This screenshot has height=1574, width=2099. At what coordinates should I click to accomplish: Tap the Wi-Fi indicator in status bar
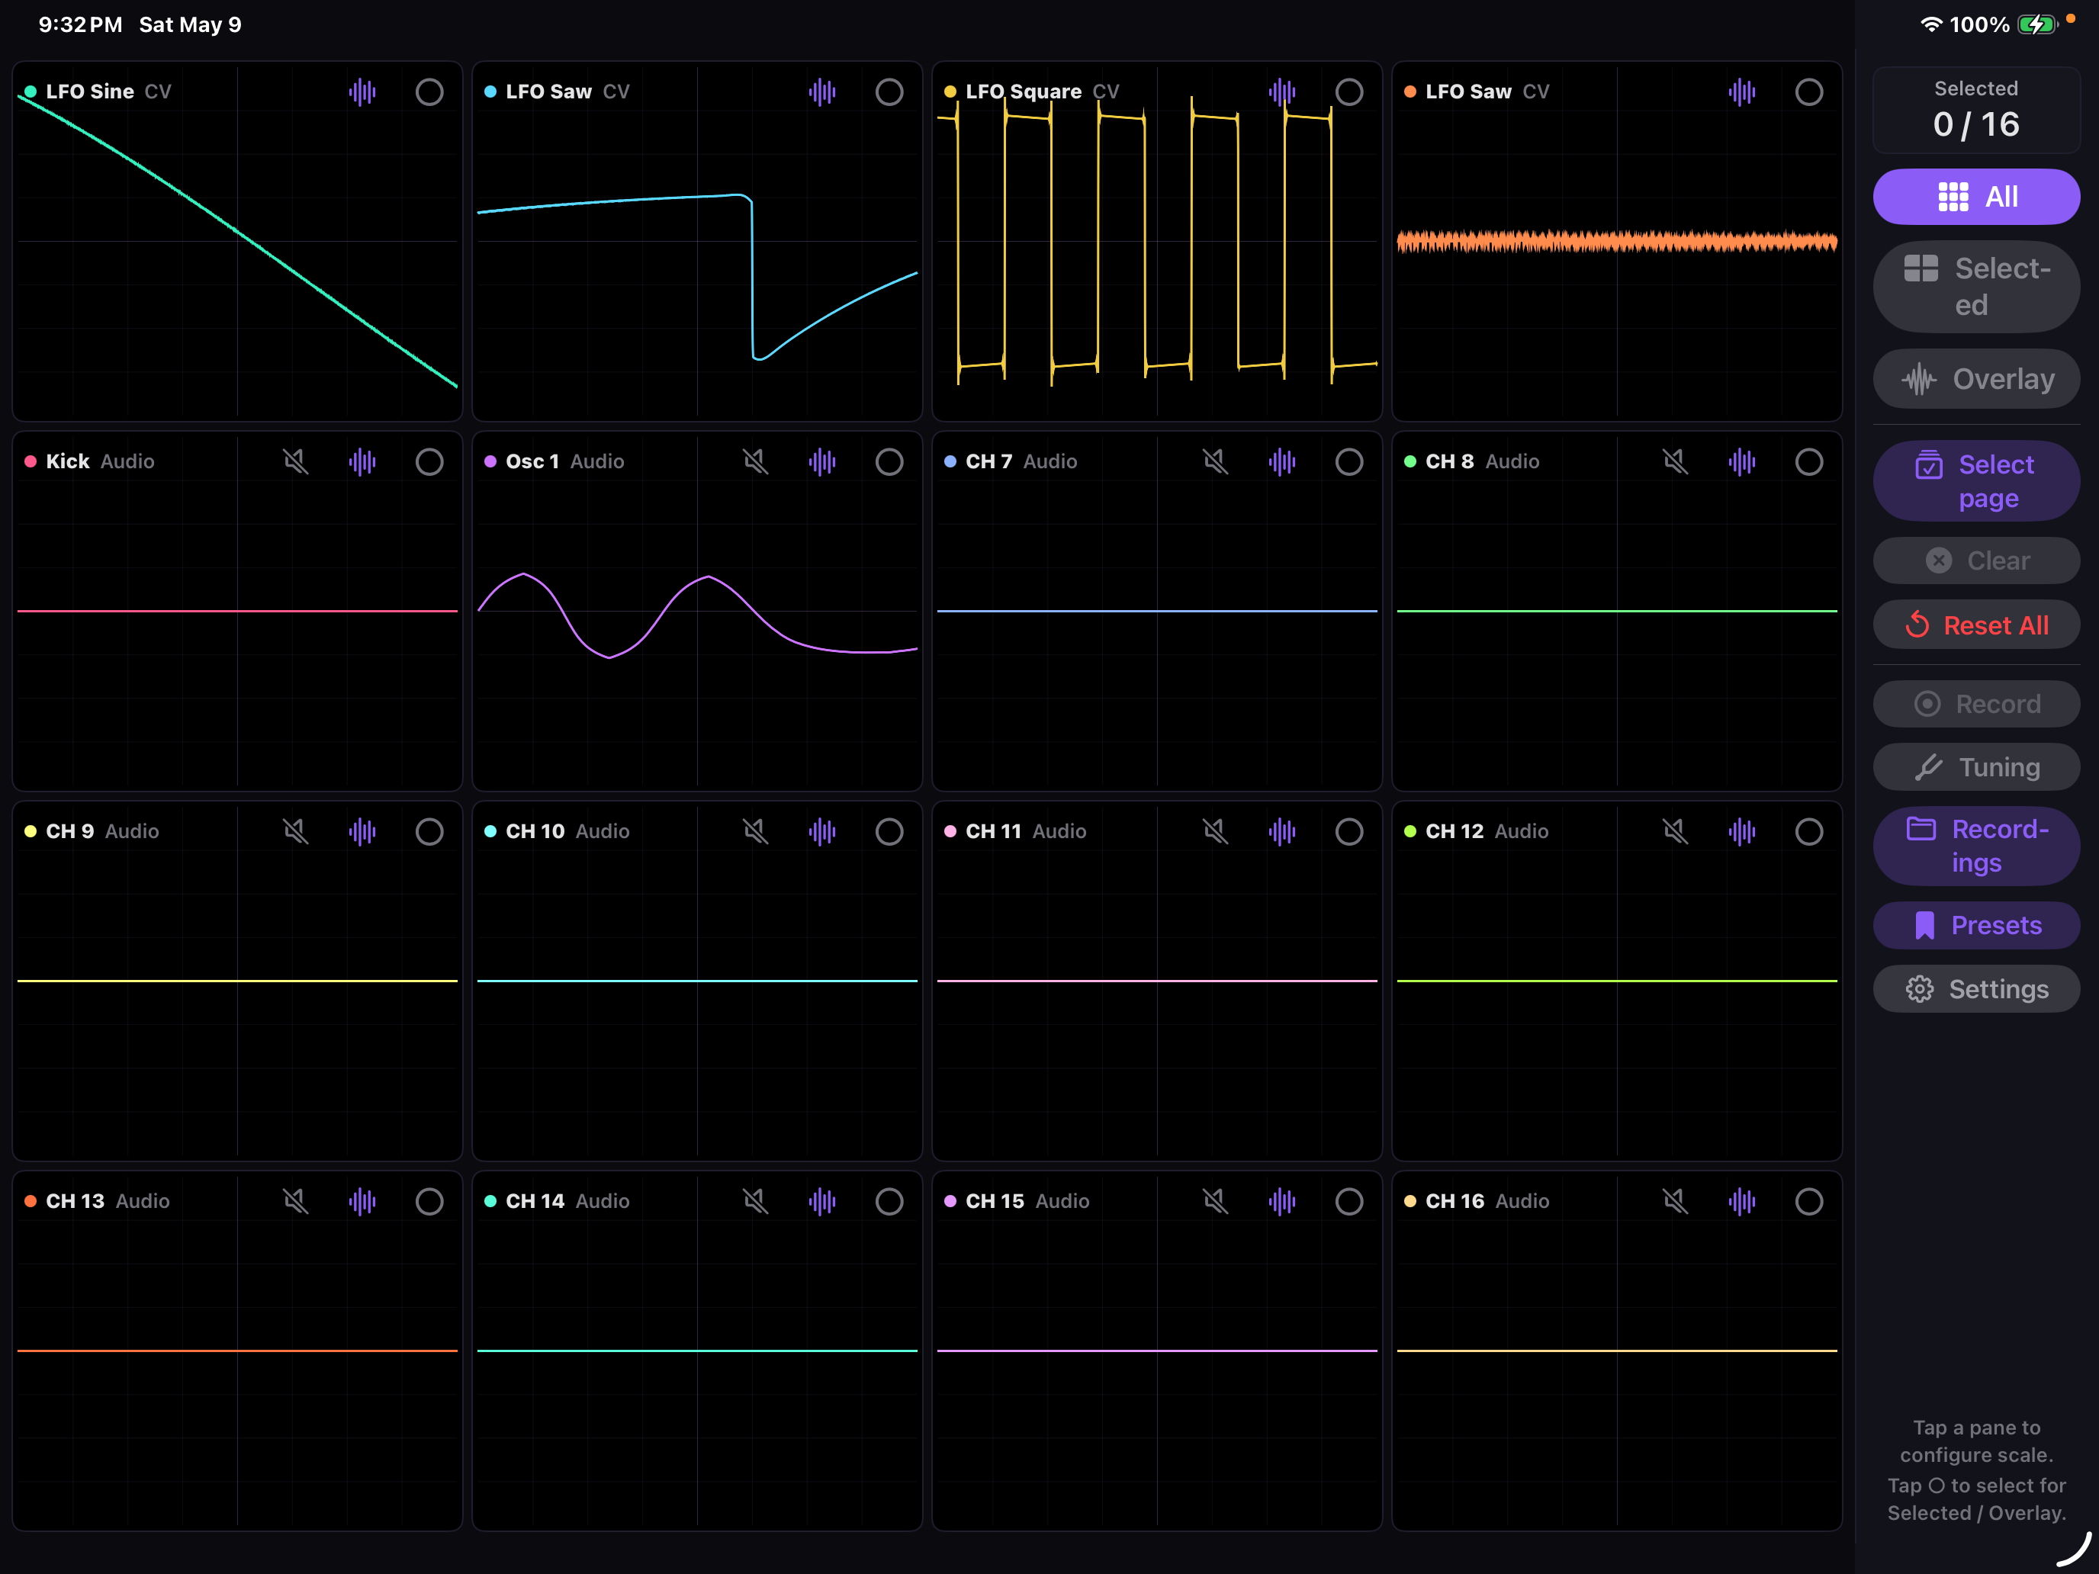pyautogui.click(x=1931, y=24)
